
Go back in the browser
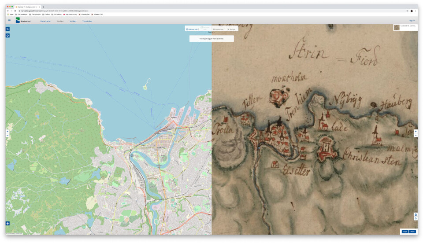8,11
